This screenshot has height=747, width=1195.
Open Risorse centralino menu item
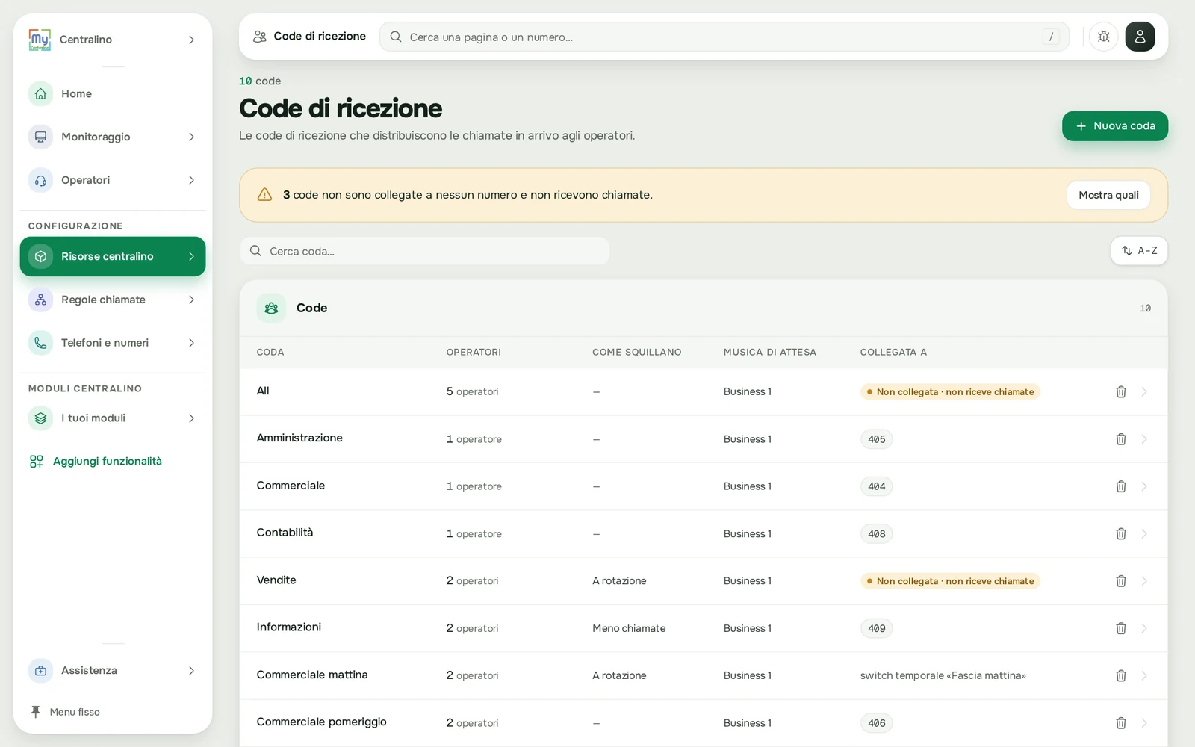point(113,256)
